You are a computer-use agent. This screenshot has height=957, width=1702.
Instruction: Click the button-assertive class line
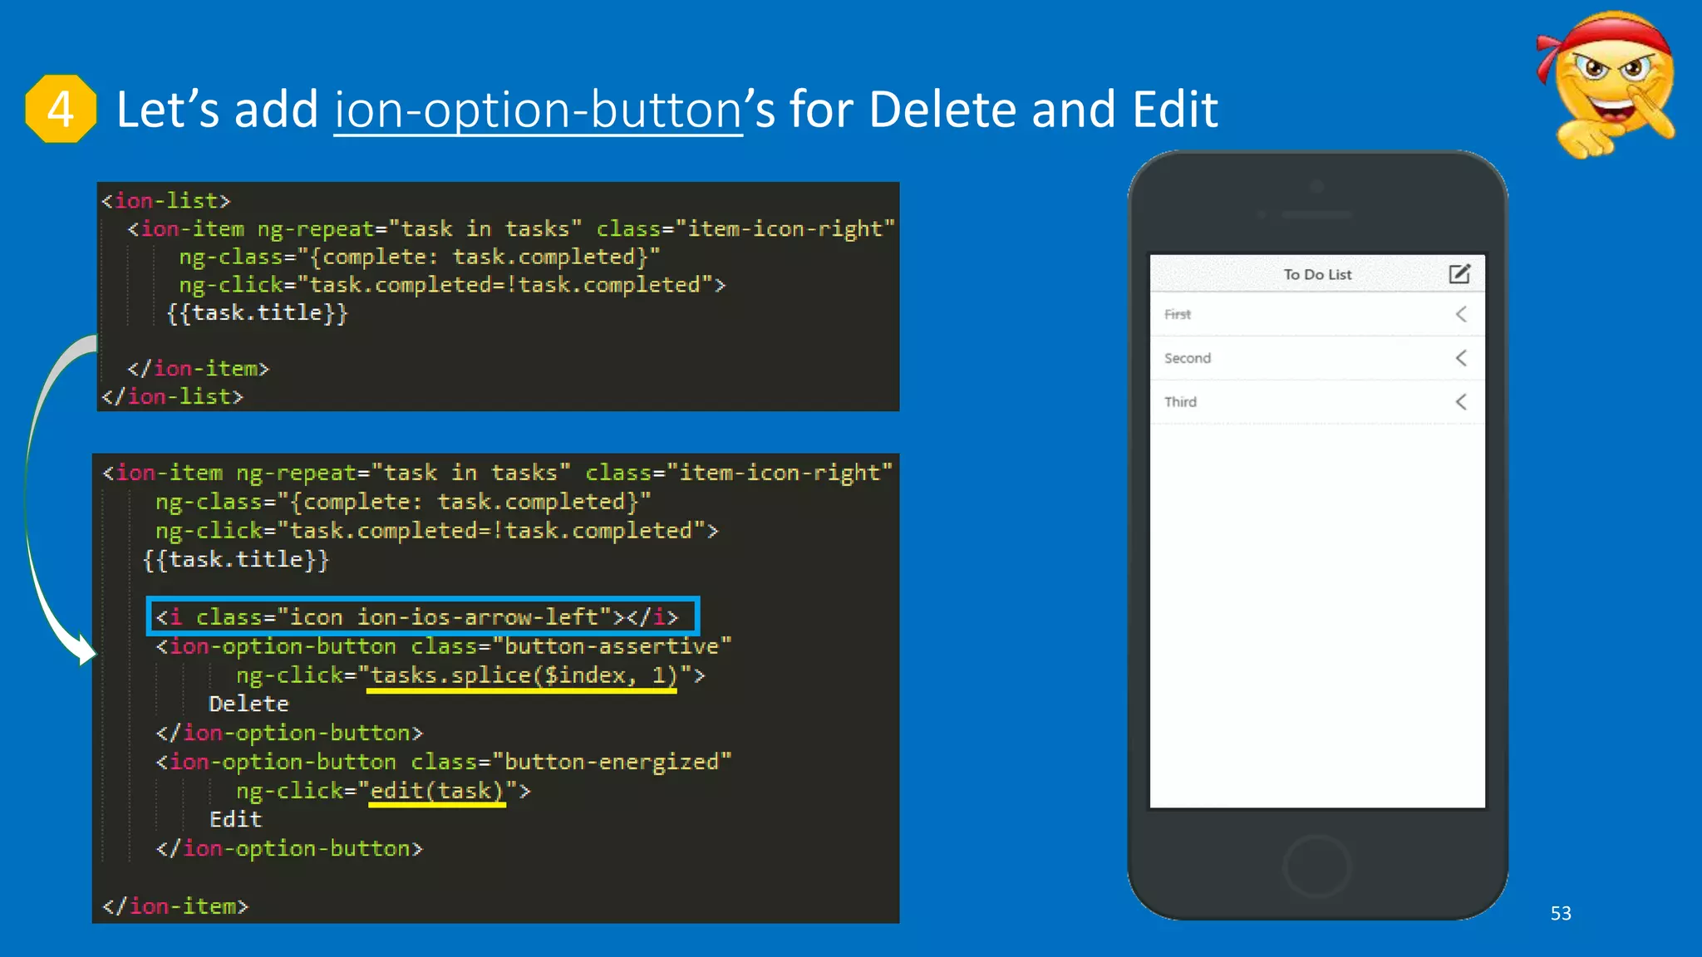tap(444, 646)
